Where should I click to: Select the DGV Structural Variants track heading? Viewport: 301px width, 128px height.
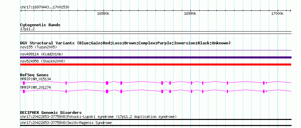pyautogui.click(x=125, y=43)
